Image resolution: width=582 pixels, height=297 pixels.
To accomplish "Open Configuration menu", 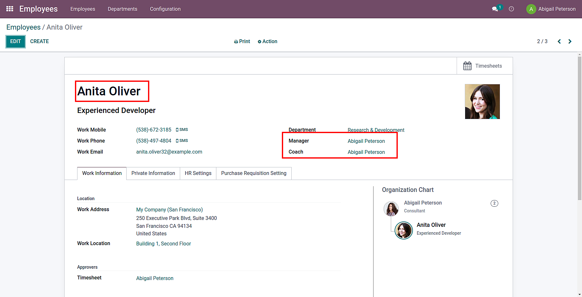I will (x=165, y=9).
